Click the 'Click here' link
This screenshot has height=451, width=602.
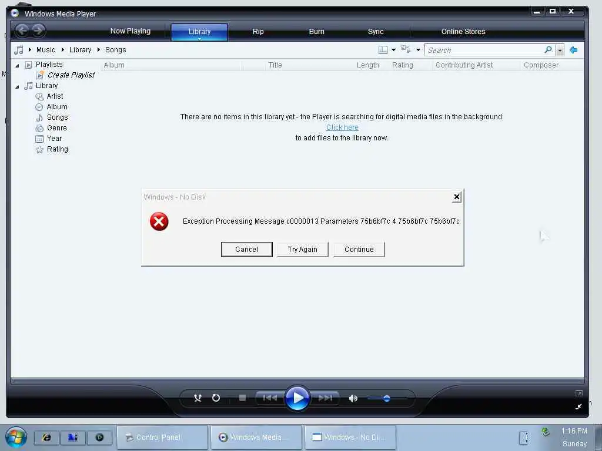(x=342, y=127)
